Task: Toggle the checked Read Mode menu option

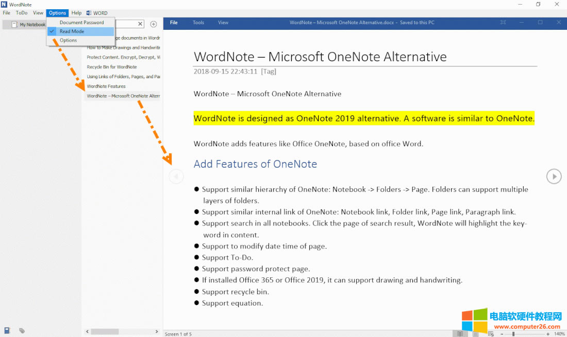Action: pos(72,31)
